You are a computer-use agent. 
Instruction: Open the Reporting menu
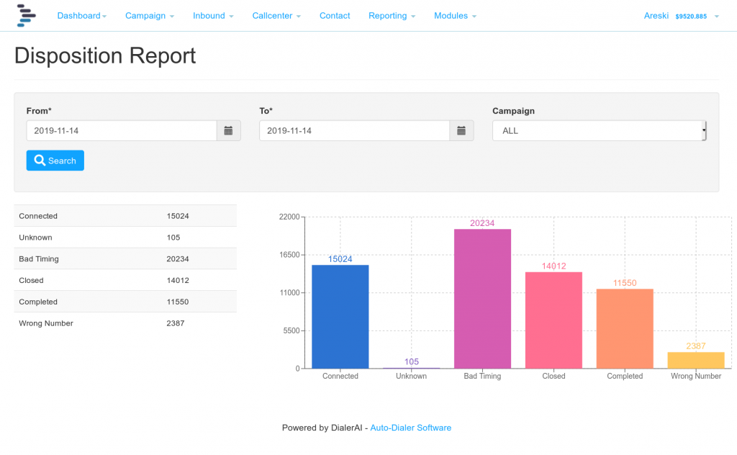391,15
